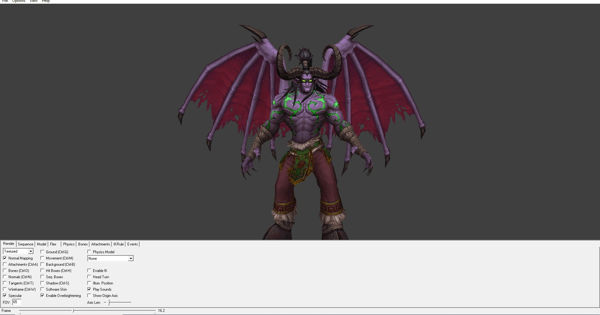Enable Physics Model checkbox
600x315 pixels.
tap(89, 252)
